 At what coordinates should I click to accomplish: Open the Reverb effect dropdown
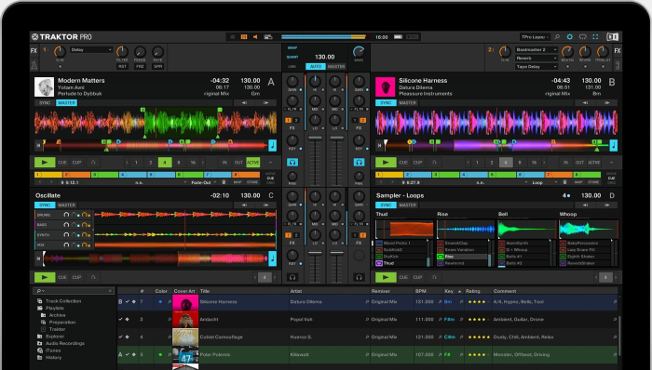[x=537, y=58]
